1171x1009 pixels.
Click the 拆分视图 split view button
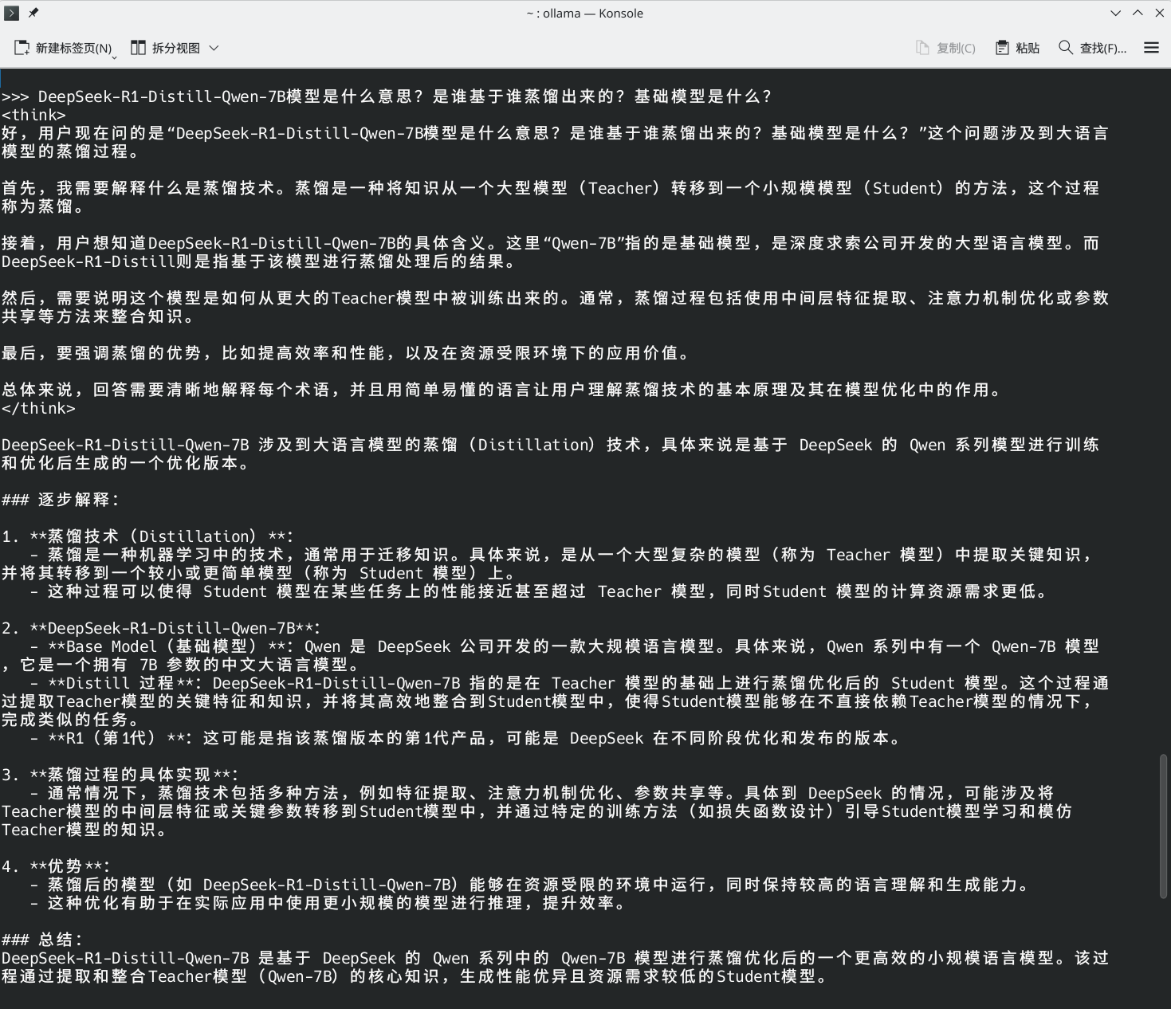(x=166, y=48)
